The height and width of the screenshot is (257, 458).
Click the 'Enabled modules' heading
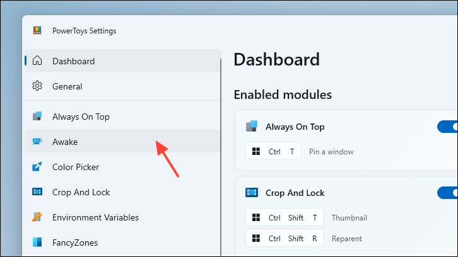pos(283,94)
